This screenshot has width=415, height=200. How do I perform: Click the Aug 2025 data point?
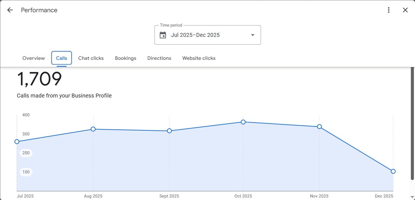(x=93, y=129)
